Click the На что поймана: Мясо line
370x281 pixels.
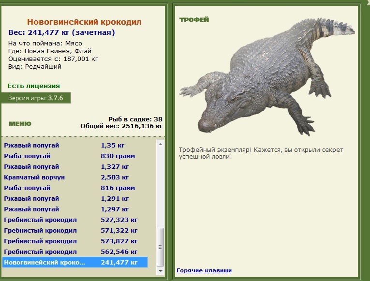(45, 44)
